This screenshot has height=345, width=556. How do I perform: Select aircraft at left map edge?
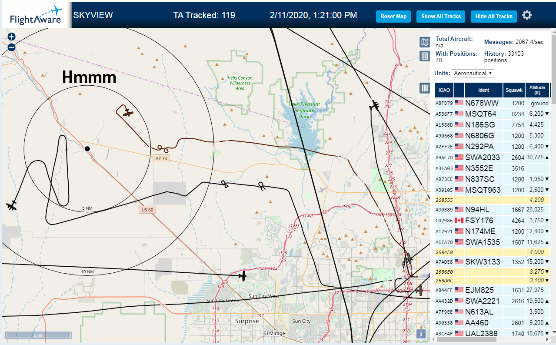pyautogui.click(x=12, y=205)
